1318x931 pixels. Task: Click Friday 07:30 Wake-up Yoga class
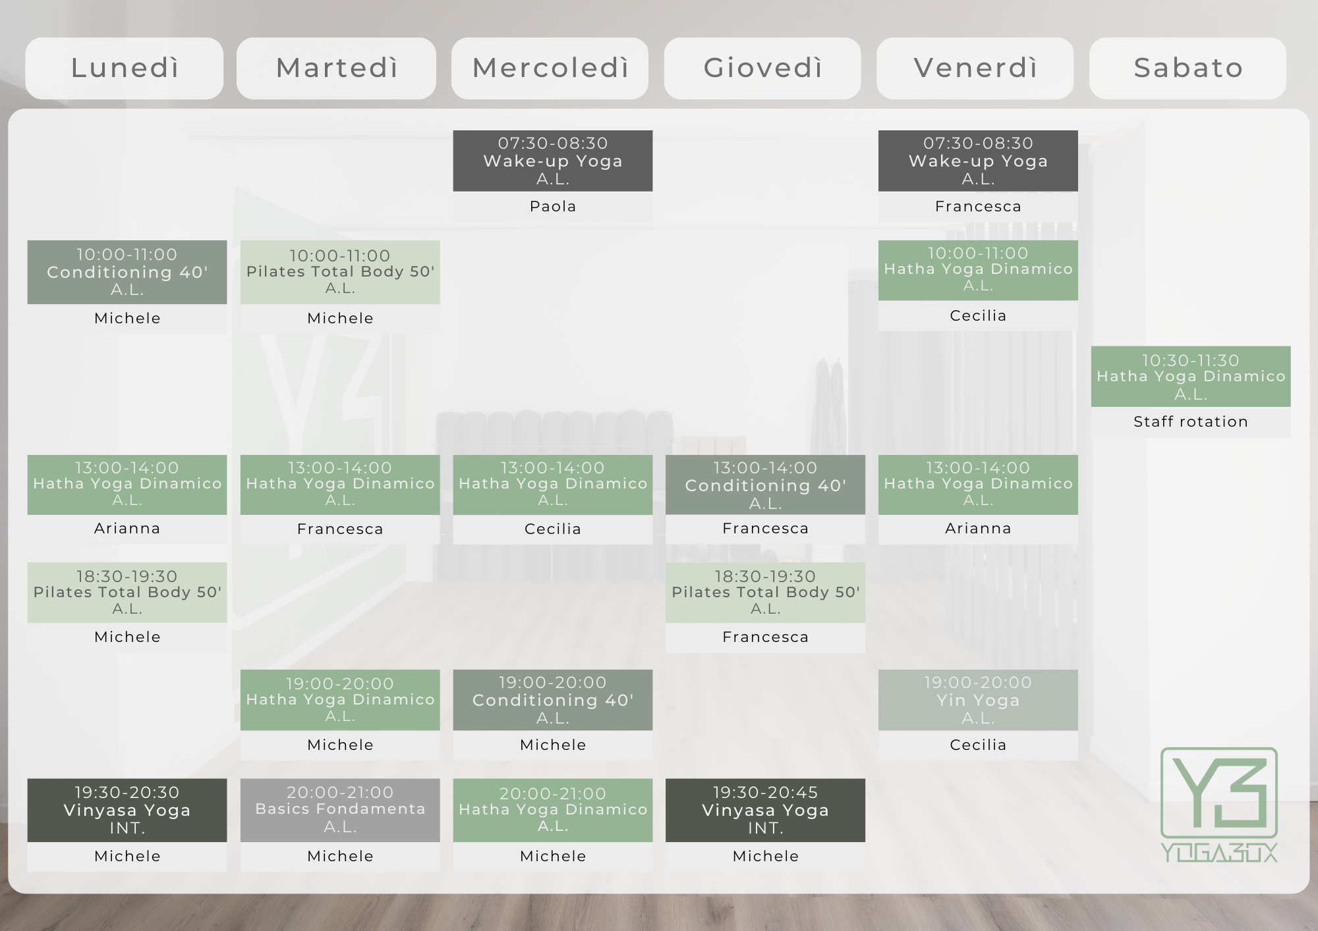(978, 161)
